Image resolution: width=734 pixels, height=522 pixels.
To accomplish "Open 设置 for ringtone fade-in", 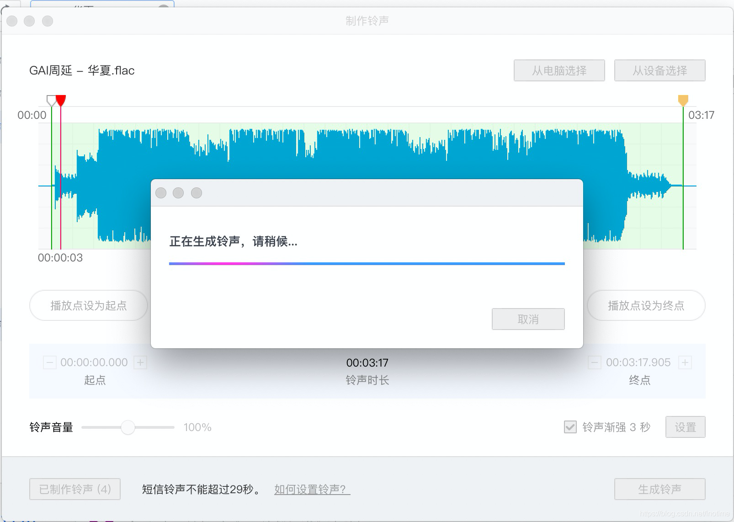I will coord(685,427).
